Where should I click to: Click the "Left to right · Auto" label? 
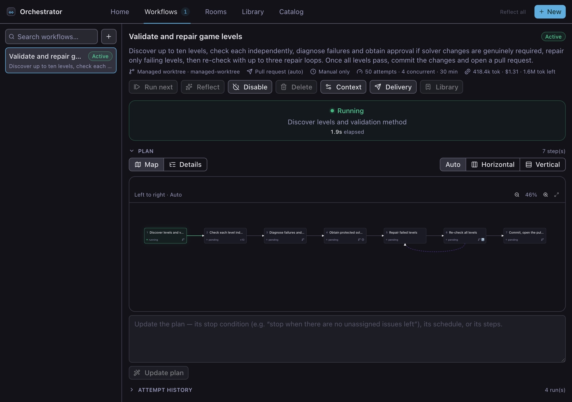point(158,195)
